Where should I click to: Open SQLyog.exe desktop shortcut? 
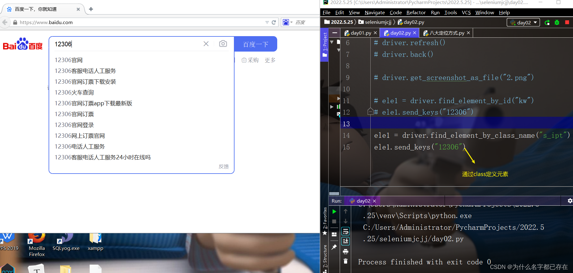coord(66,243)
